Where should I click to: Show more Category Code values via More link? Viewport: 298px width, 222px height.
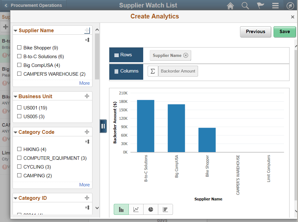(84, 185)
